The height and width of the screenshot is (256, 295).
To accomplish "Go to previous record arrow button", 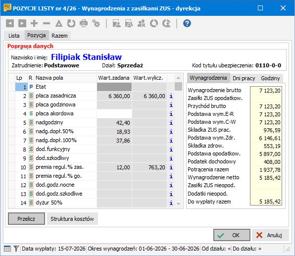I will pos(10,24).
